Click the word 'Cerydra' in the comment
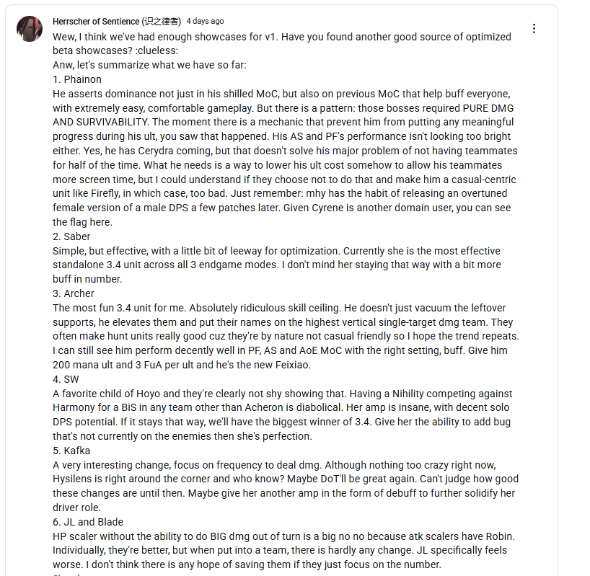Viewport: 590px width, 576px height. (x=155, y=151)
